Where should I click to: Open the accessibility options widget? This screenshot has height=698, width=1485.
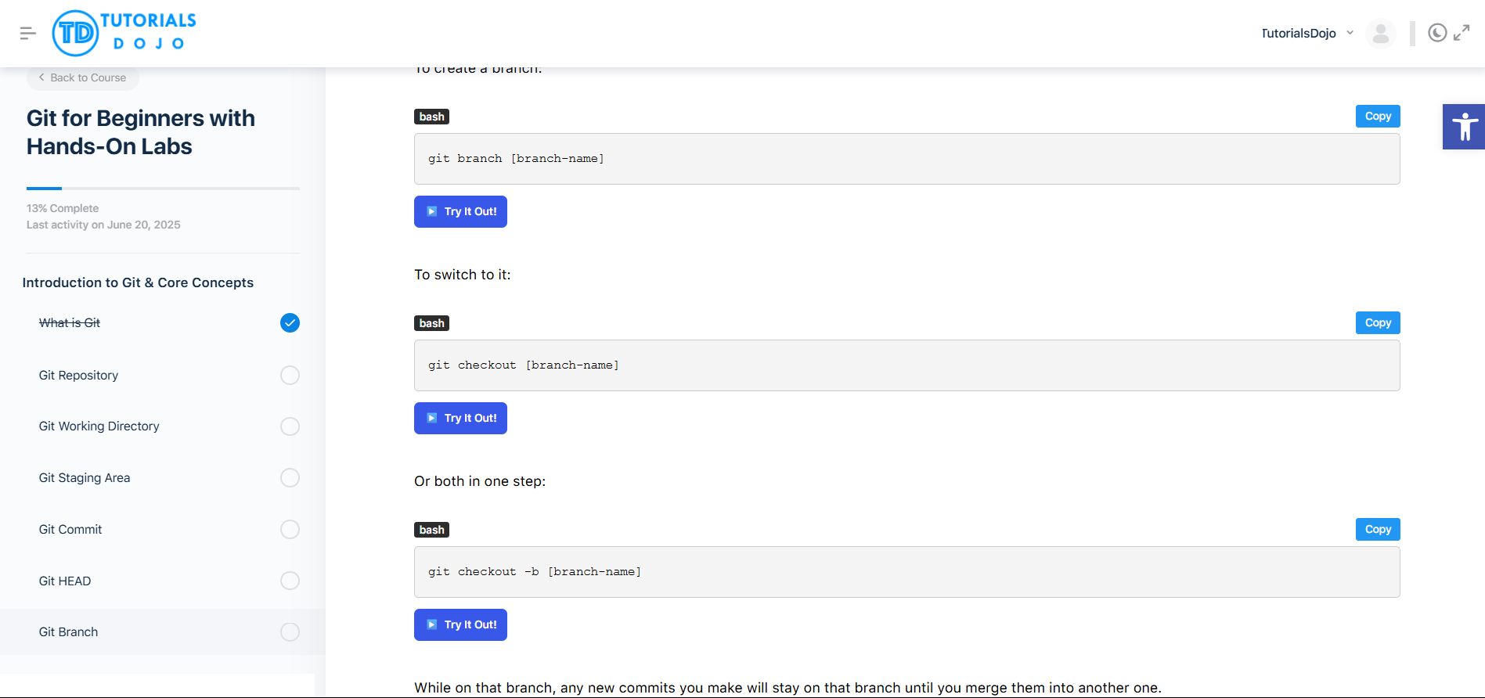click(x=1463, y=127)
